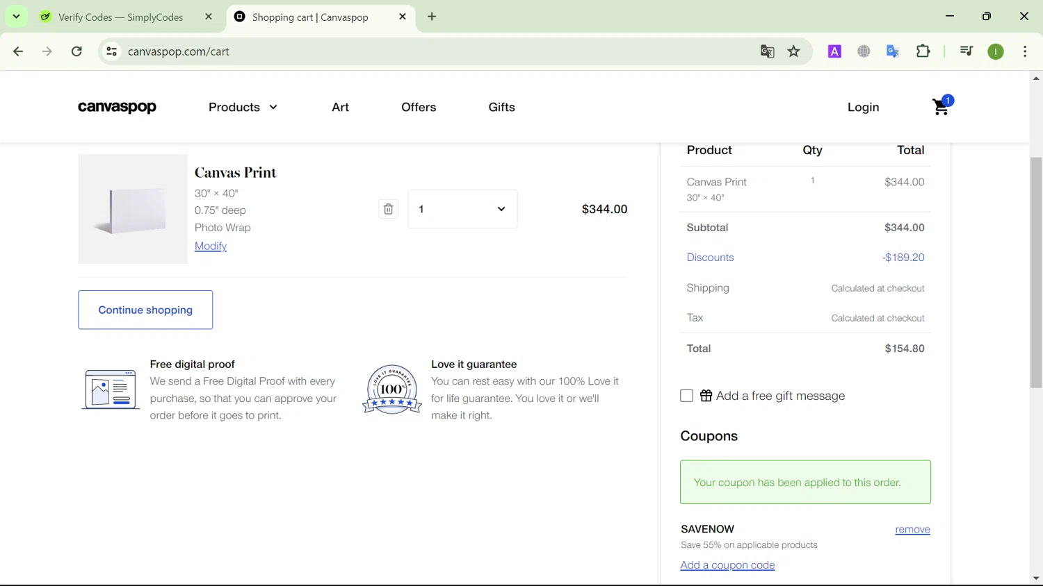Click the Google Translate icon in address bar
Image resolution: width=1043 pixels, height=586 pixels.
click(x=767, y=51)
